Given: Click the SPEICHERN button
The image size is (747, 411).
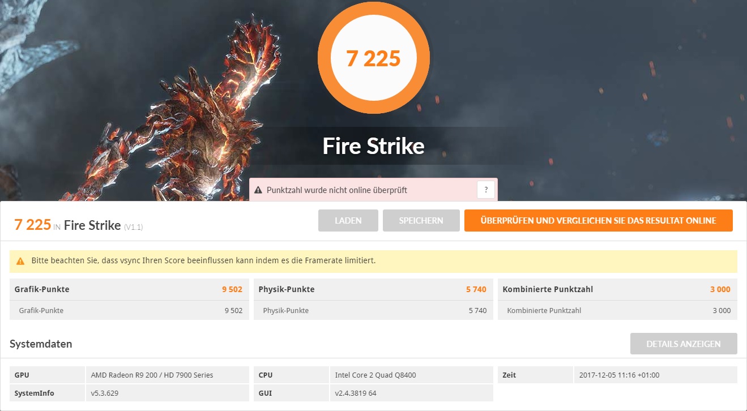Looking at the screenshot, I should click(421, 221).
